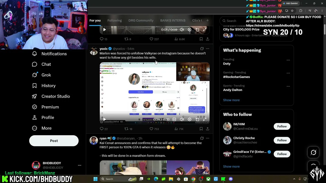326x183 pixels.
Task: Open Discord from the taskbar
Action: (x=231, y=179)
